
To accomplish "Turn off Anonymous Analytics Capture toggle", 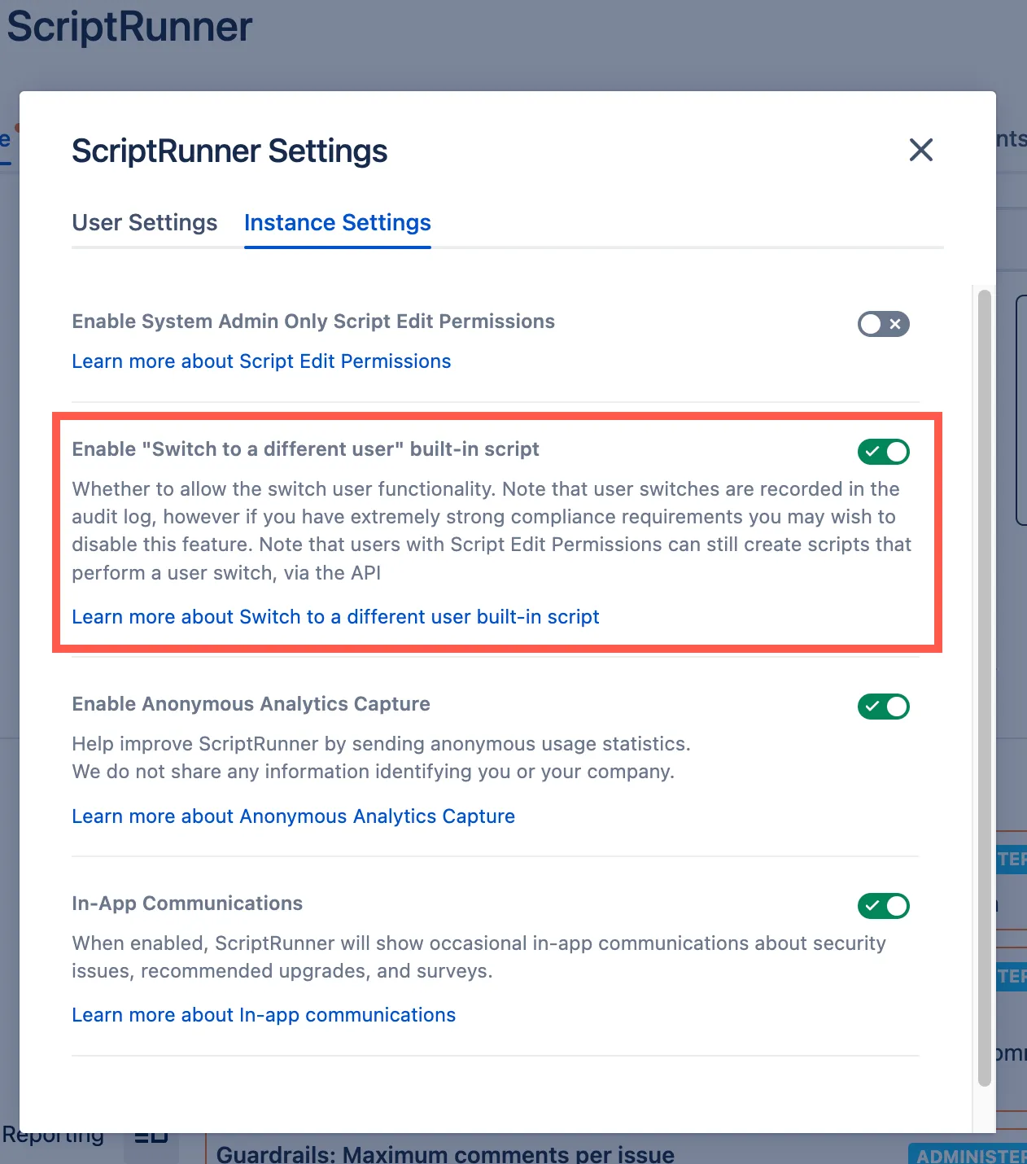I will [x=883, y=707].
